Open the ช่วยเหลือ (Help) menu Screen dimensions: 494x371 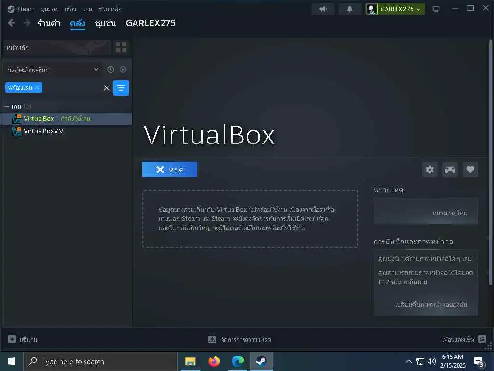(x=110, y=9)
